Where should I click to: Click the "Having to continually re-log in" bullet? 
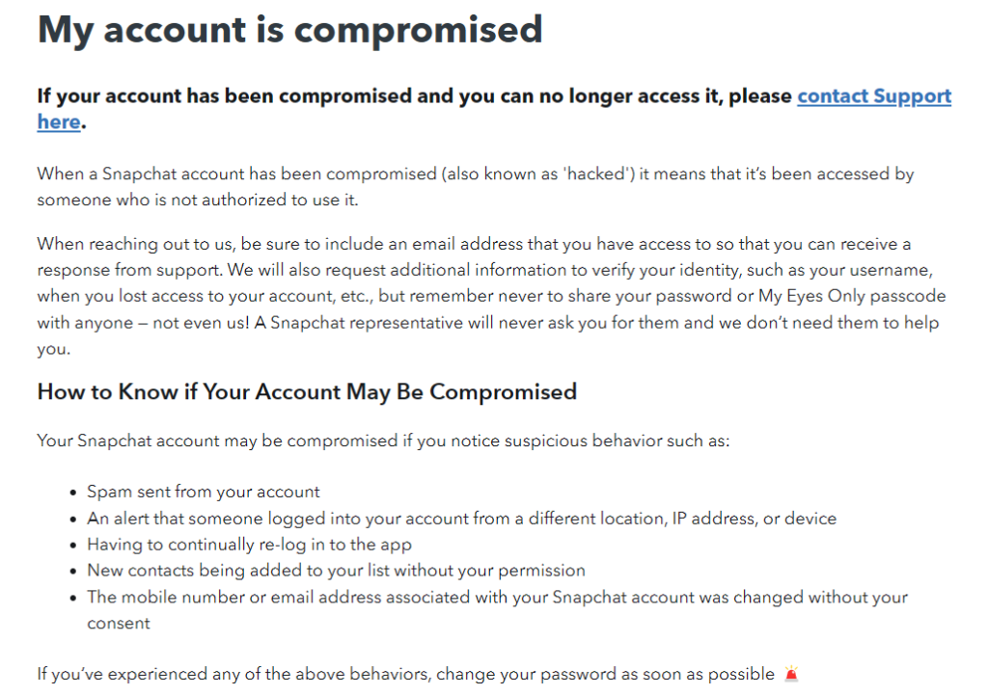(249, 545)
